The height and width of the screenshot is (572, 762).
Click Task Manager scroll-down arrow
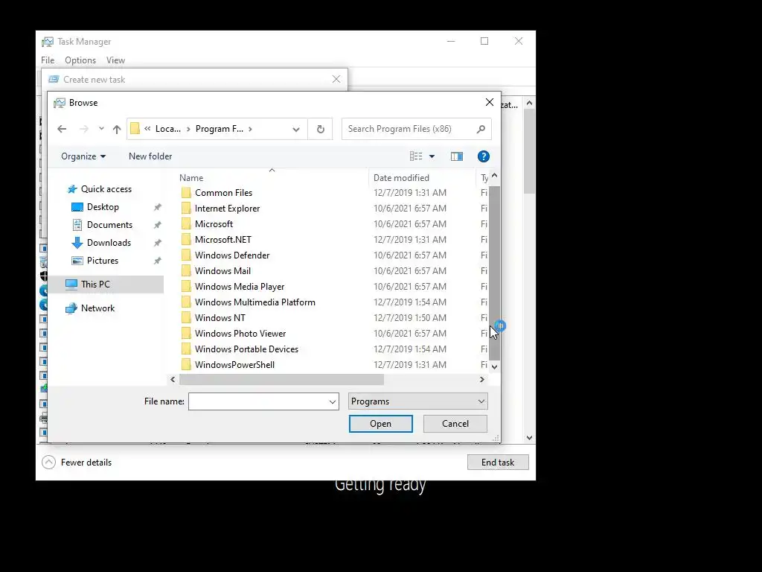click(529, 438)
